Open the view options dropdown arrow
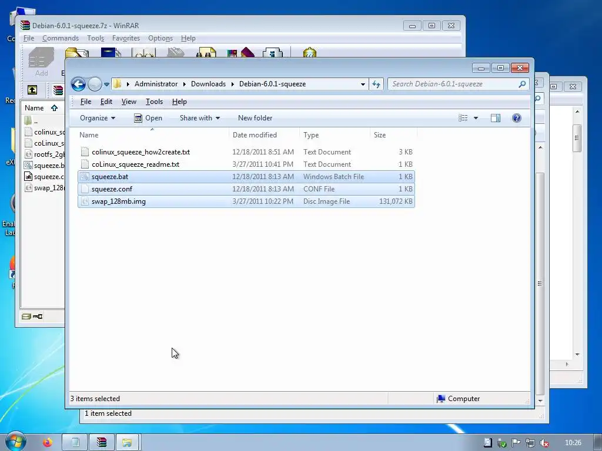 476,117
